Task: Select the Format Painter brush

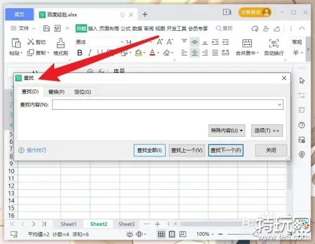Action: pyautogui.click(x=60, y=43)
